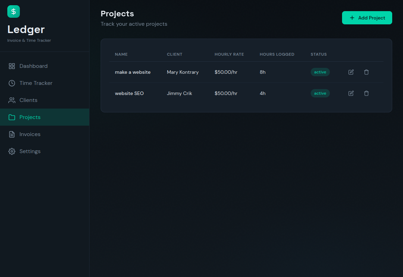Click the '4h' hours logged value
This screenshot has height=277, width=403.
pos(262,94)
